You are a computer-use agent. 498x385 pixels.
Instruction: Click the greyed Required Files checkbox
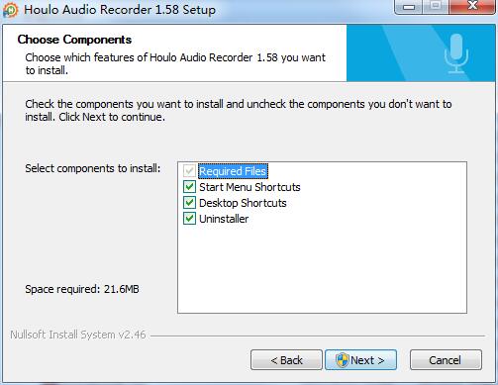click(189, 171)
